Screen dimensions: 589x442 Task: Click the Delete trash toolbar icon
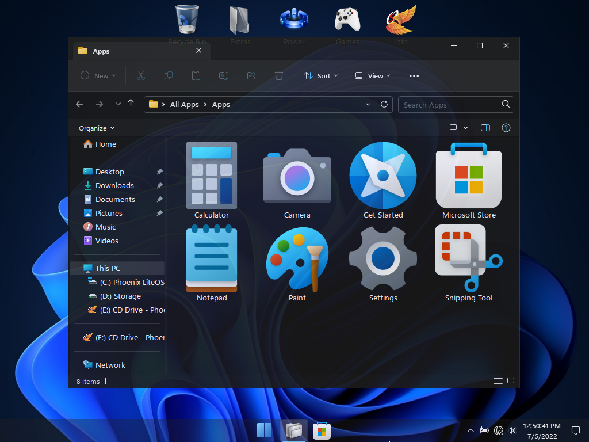point(279,75)
